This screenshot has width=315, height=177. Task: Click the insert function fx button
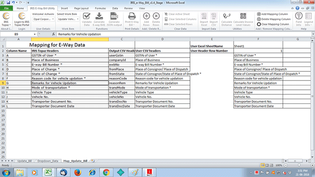click(53, 34)
